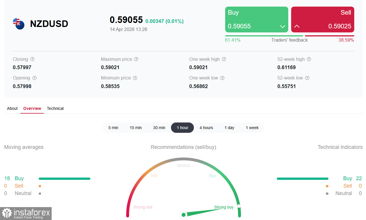The height and width of the screenshot is (220, 366).
Task: Click the Moving averages green Buy bar
Action: [x=65, y=179]
